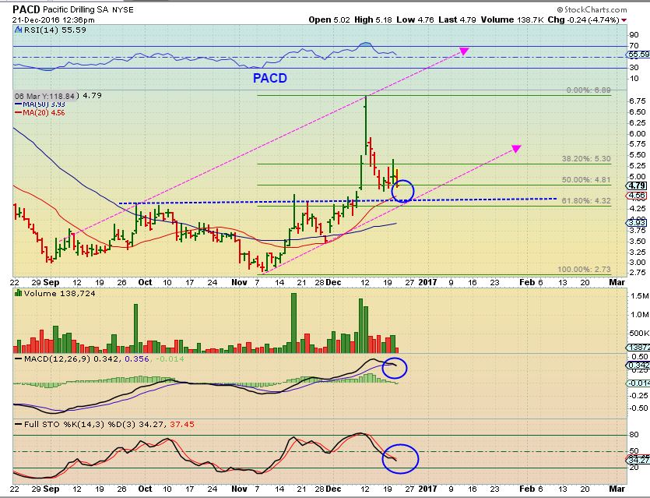650x498 pixels.
Task: Click the 0.356 MACD signal value
Action: [136, 358]
